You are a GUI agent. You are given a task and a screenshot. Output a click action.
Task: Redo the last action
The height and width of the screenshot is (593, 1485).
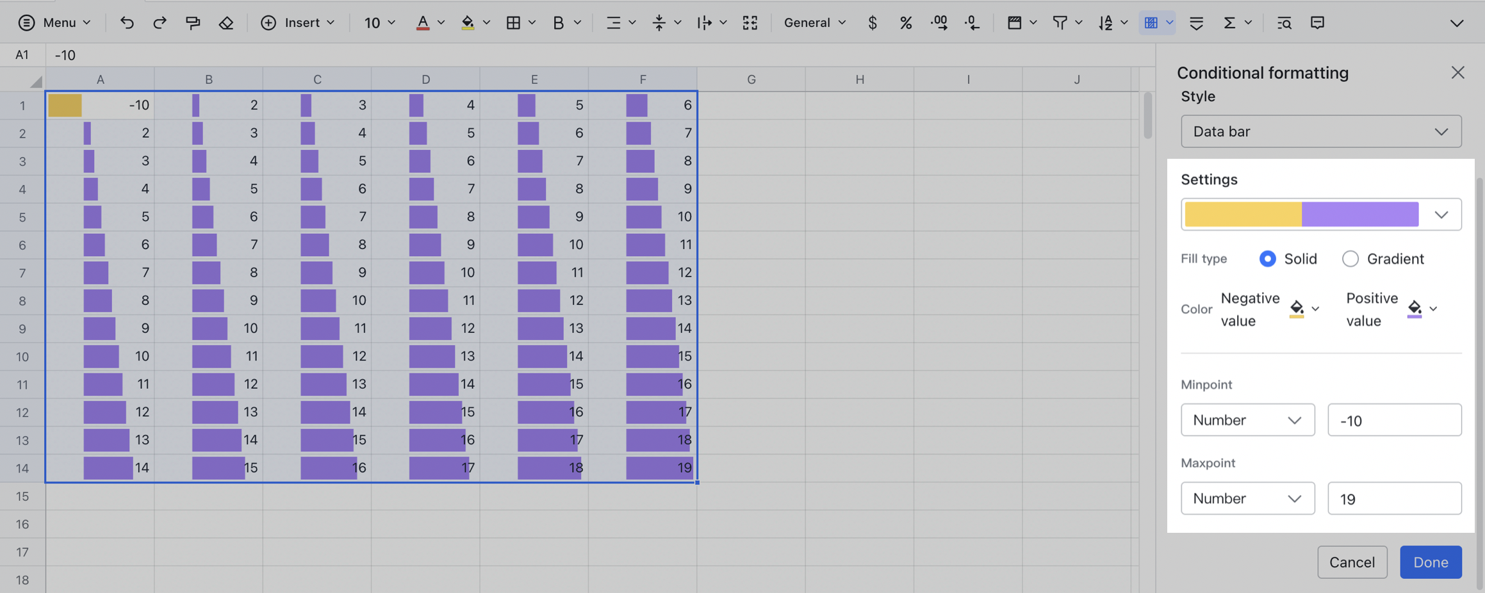coord(160,22)
